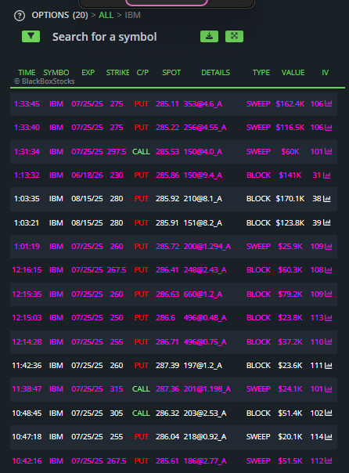This screenshot has height=473, width=349.
Task: Click the 496@0.48_A details cell
Action: pyautogui.click(x=205, y=317)
